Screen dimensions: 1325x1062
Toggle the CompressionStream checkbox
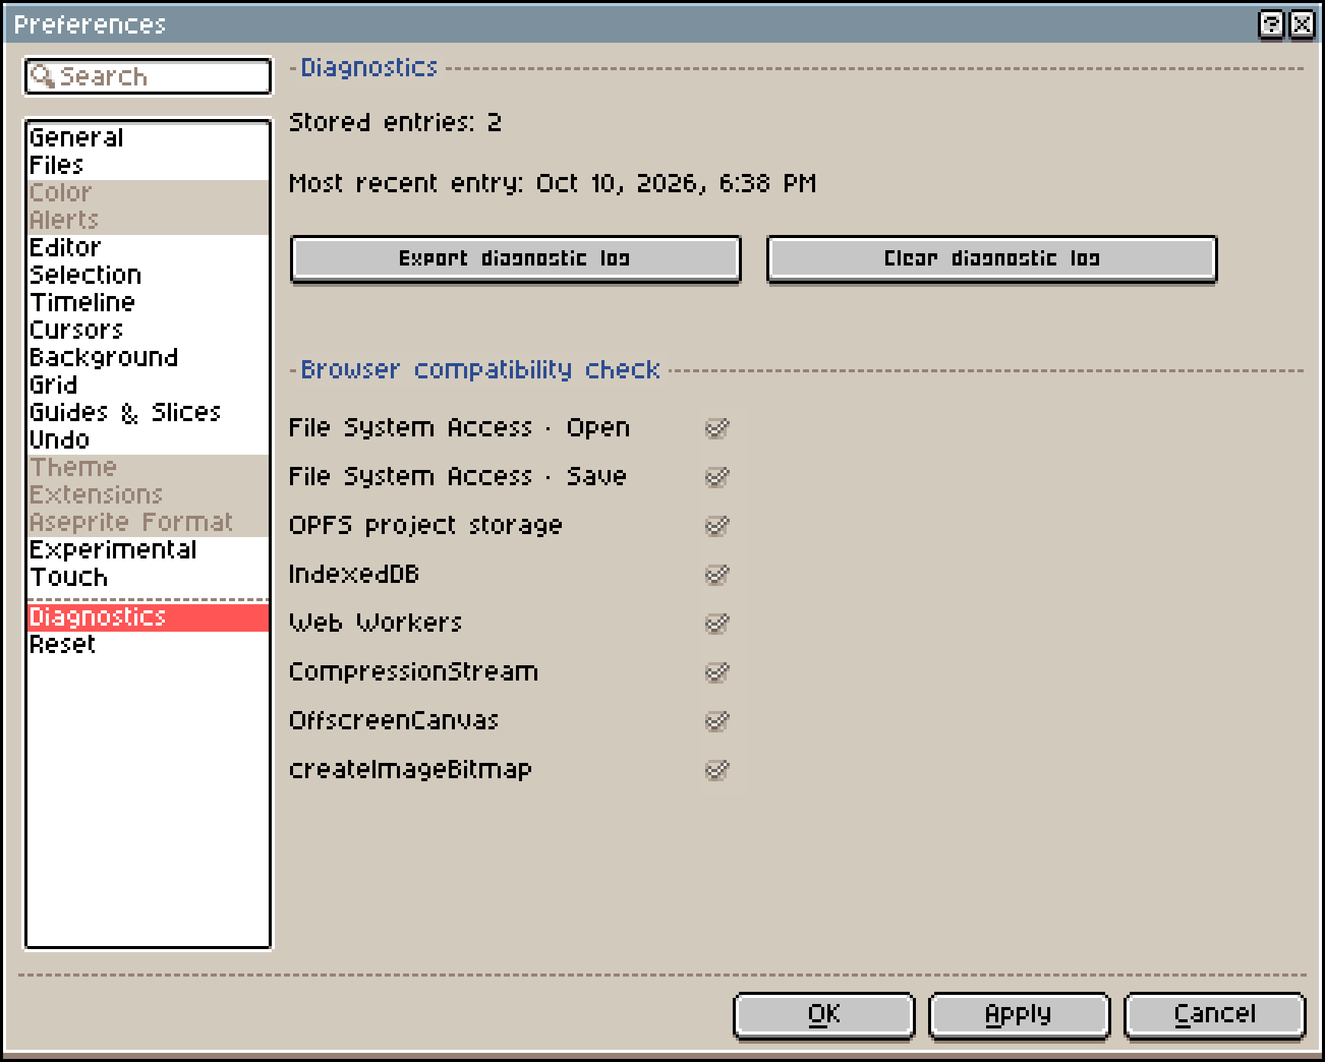[717, 672]
